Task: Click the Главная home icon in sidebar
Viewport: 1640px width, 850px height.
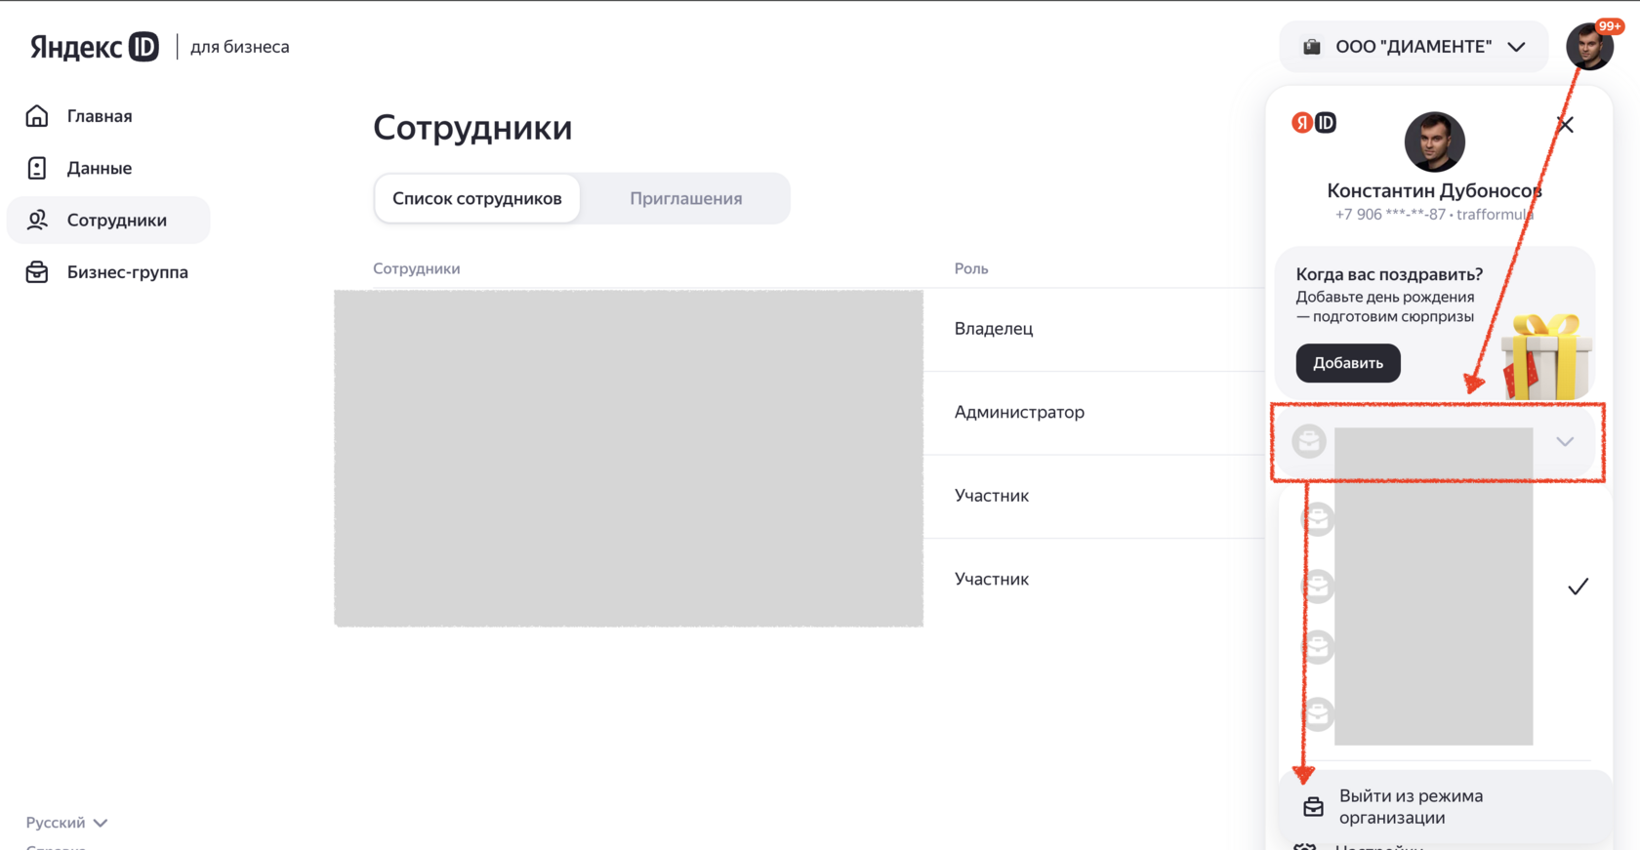Action: (37, 116)
